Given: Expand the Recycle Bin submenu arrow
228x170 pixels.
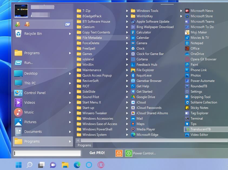Looking at the screenshot, I should pyautogui.click(x=70, y=34).
